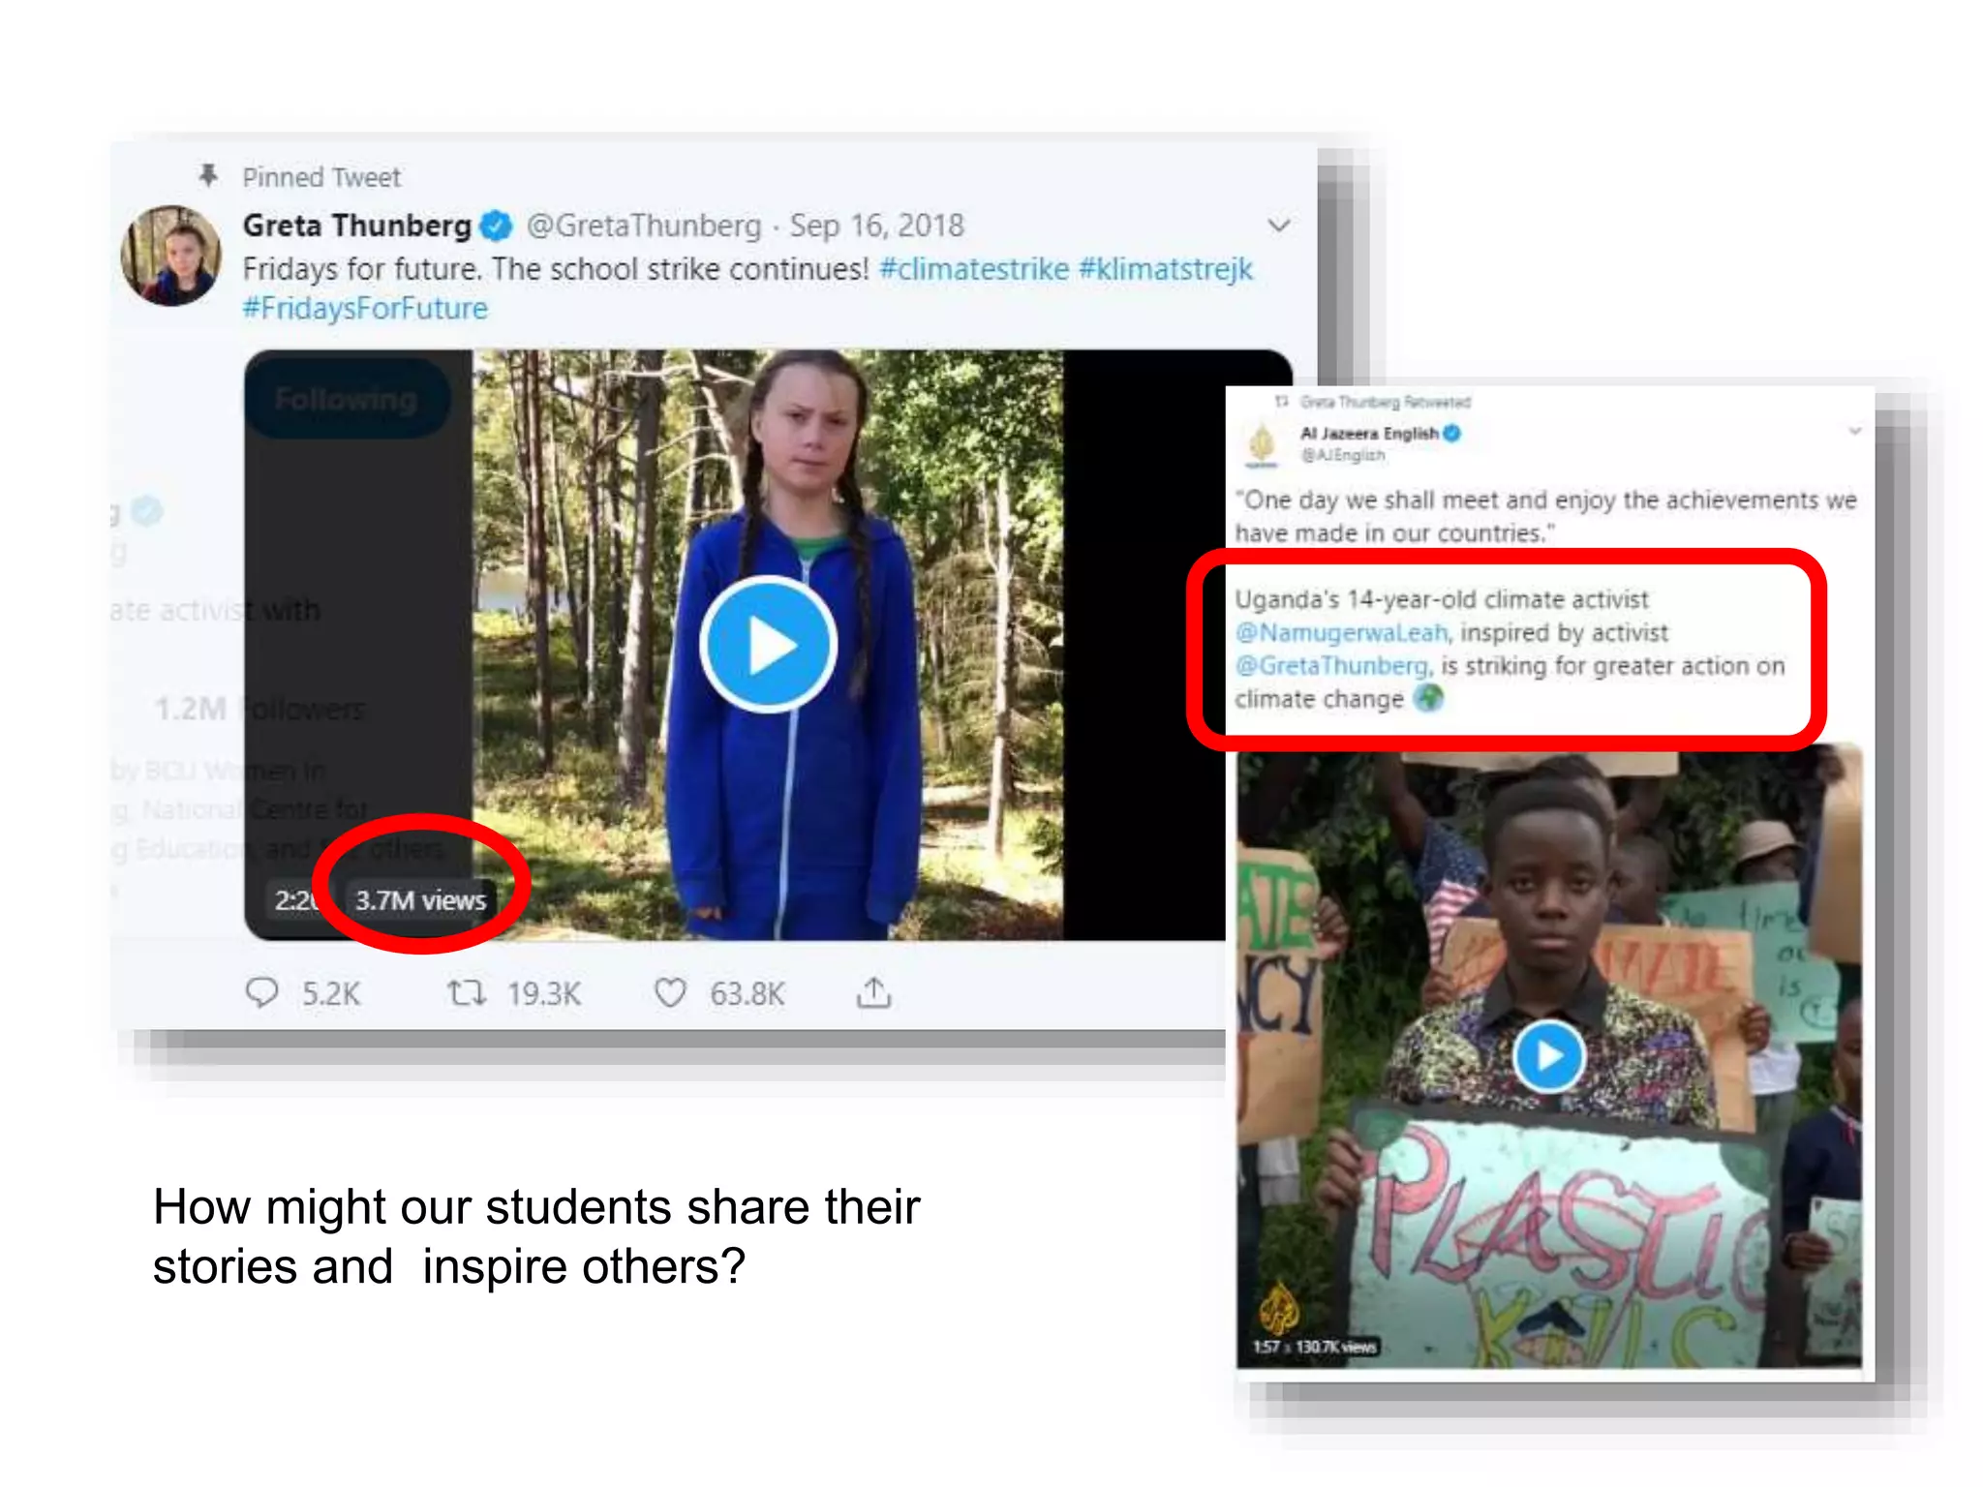This screenshot has height=1487, width=1983.
Task: Click the retweet icon beside Greta Thunberg Retweeted
Action: pyautogui.click(x=1281, y=401)
